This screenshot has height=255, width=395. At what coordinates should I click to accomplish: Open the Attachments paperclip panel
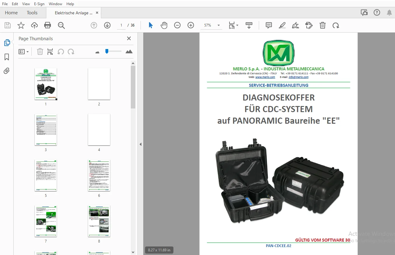[x=7, y=71]
